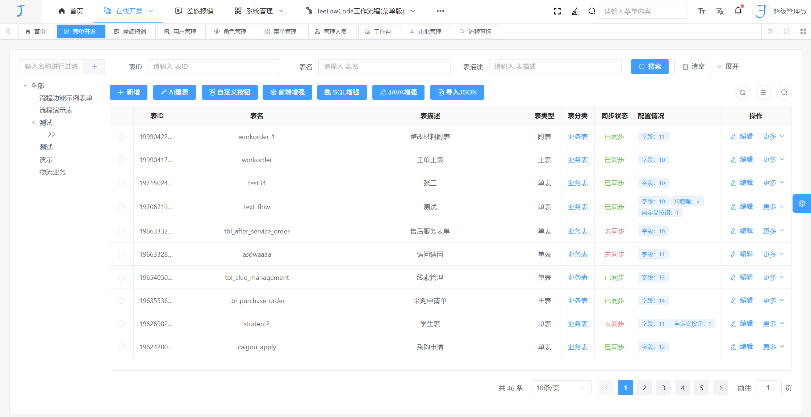Toggle fullscreen mode icon in top bar
The height and width of the screenshot is (417, 811).
point(557,11)
